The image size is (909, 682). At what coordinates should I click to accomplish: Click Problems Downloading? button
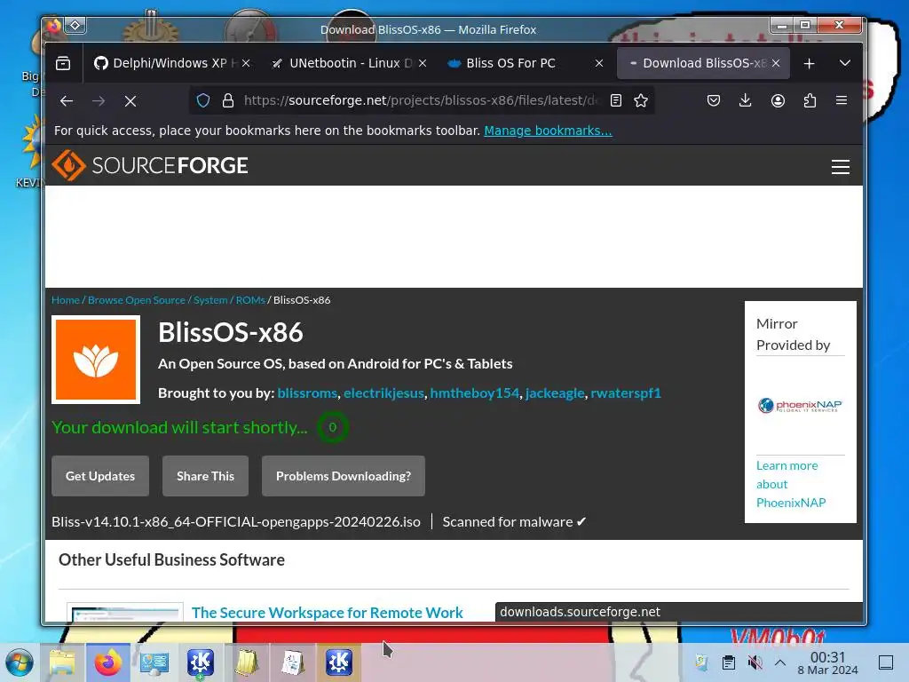pos(344,476)
